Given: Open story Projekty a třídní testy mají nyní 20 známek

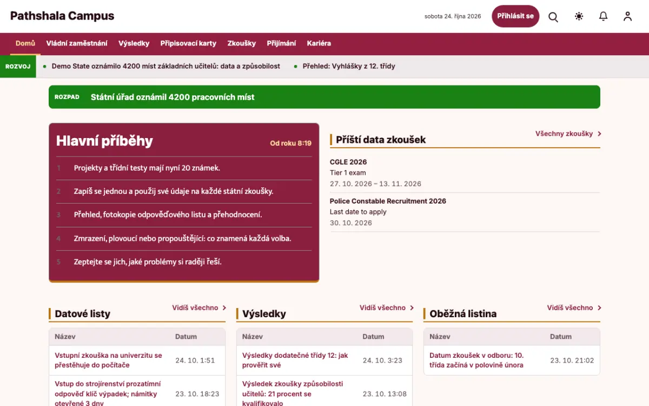Looking at the screenshot, I should coord(147,168).
